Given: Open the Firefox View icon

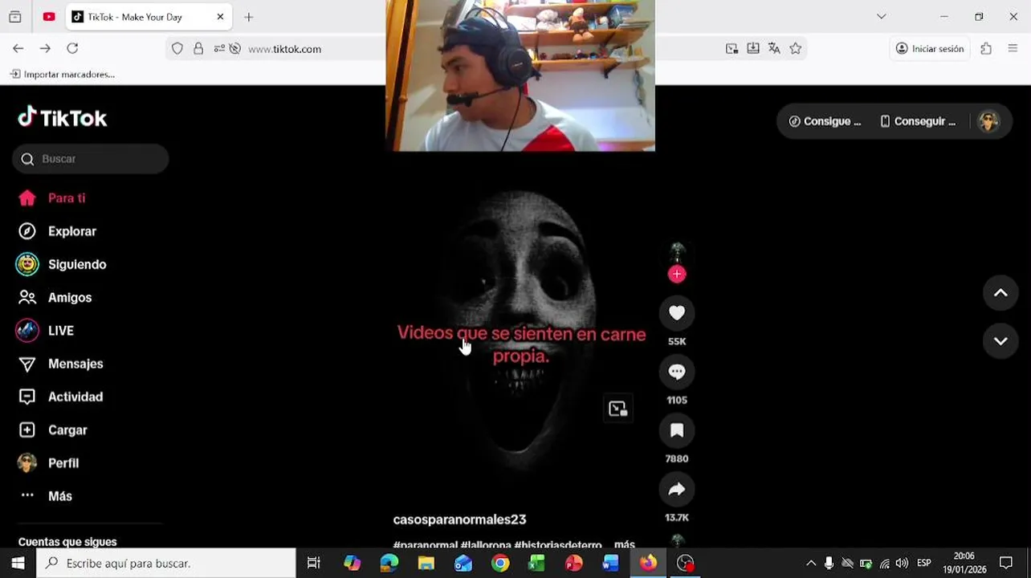Looking at the screenshot, I should (x=14, y=17).
